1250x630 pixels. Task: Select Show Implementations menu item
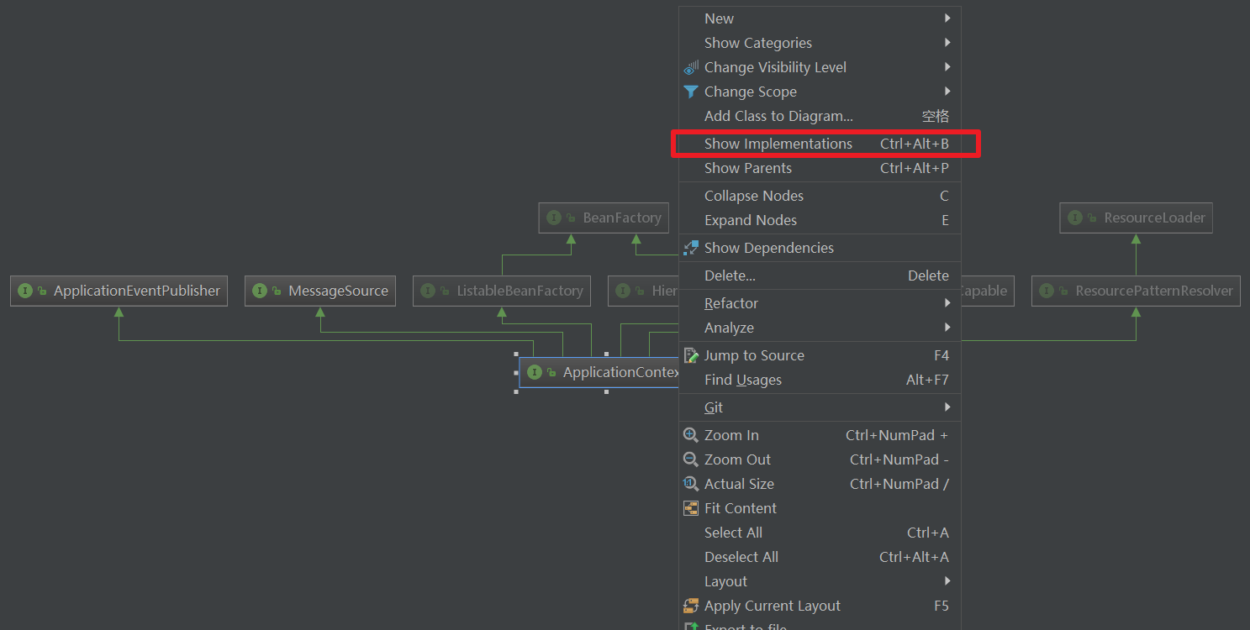[820, 144]
